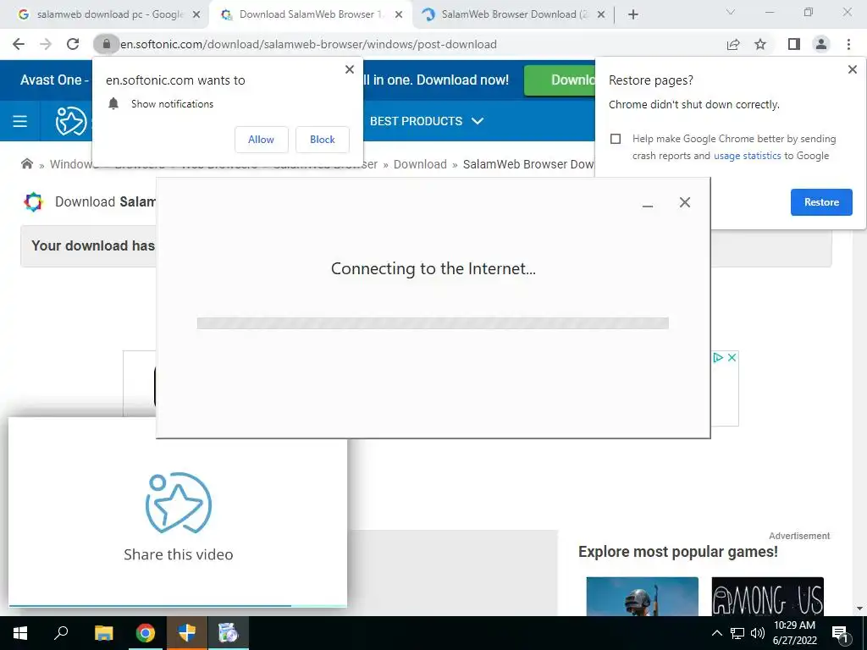The width and height of the screenshot is (867, 650).
Task: Reload the current page
Action: point(73,44)
